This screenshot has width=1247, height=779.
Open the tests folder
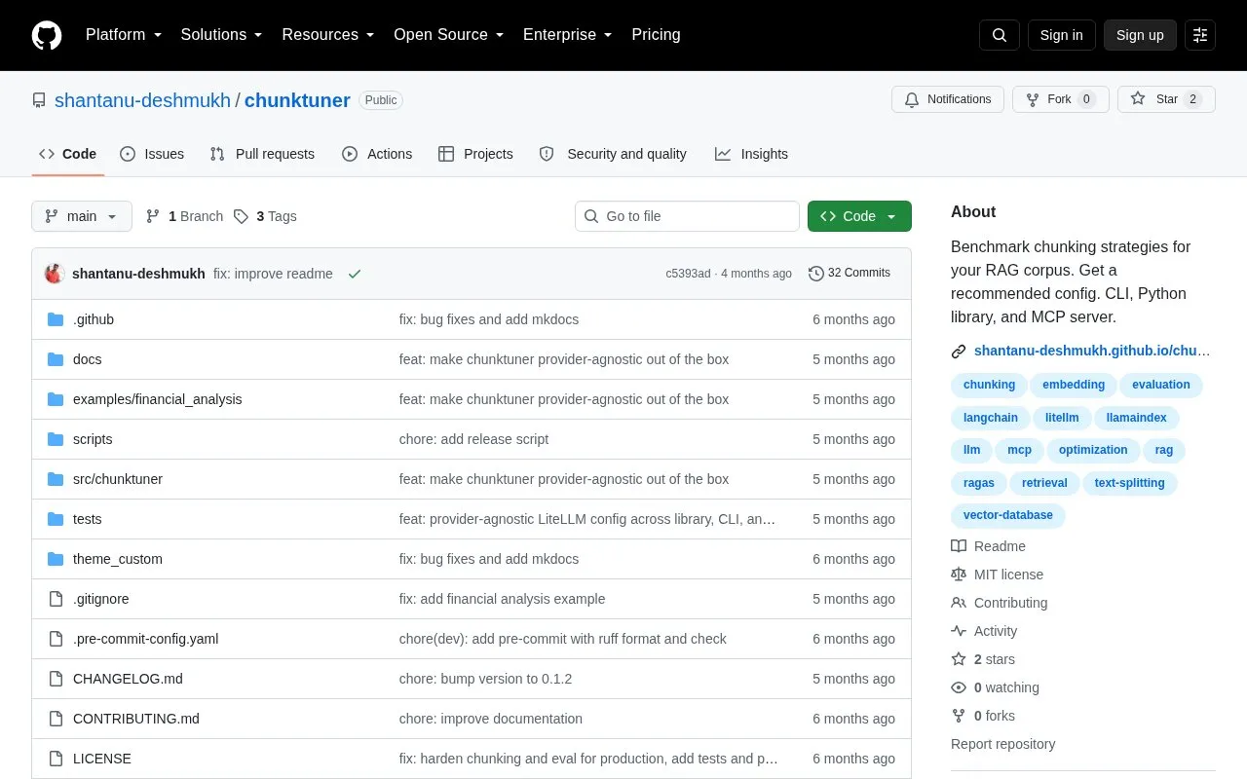(88, 519)
